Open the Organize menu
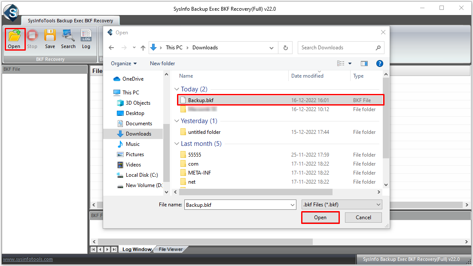 tap(124, 63)
